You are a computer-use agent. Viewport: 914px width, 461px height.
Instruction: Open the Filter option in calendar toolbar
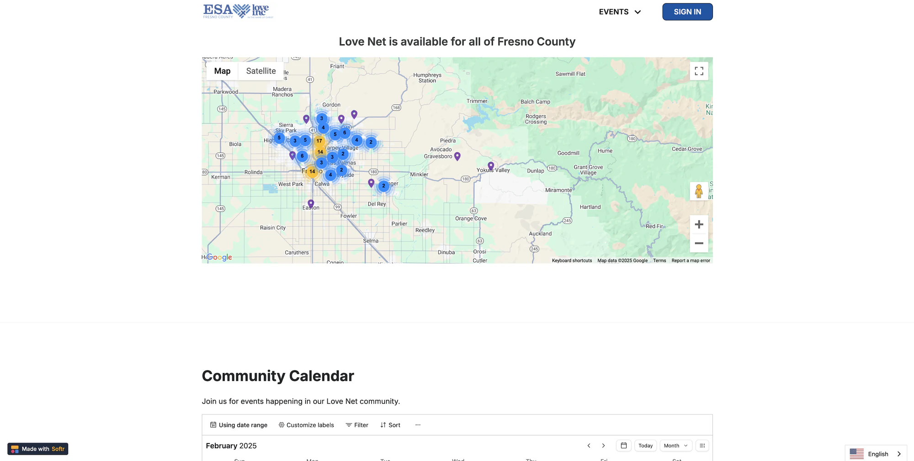[x=357, y=425]
